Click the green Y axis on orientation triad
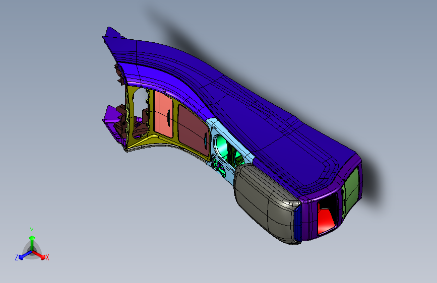 pyautogui.click(x=32, y=241)
